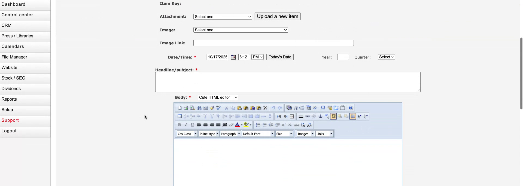Click the superscript x² icon
523x186 pixels.
coord(284,125)
